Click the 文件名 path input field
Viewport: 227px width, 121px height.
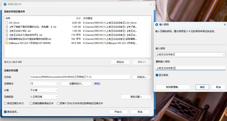pos(80,77)
